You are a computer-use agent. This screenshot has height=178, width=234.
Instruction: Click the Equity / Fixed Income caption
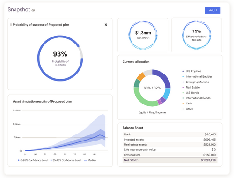click(152, 112)
